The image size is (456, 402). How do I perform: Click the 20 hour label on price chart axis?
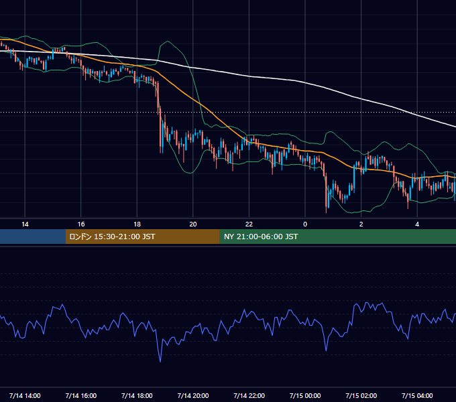(193, 224)
